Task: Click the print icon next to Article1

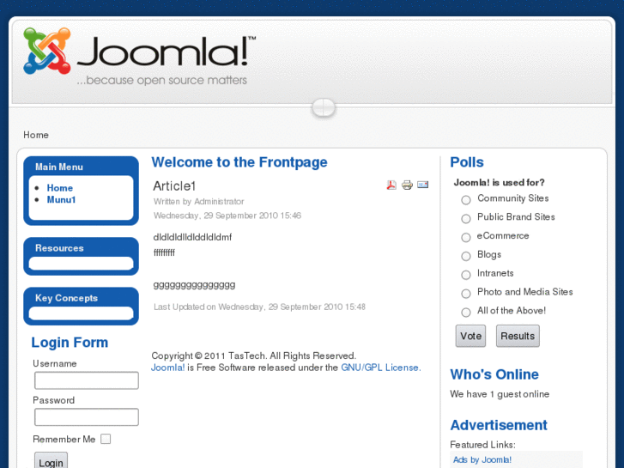Action: (x=407, y=185)
